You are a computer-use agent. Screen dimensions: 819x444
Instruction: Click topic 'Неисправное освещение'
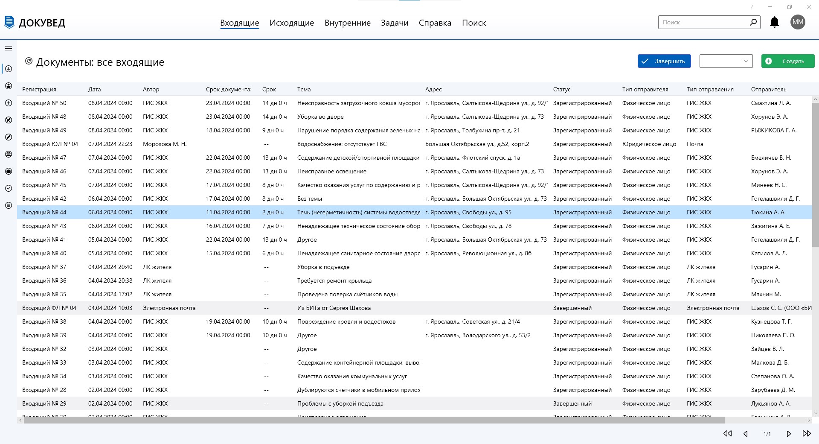click(332, 171)
